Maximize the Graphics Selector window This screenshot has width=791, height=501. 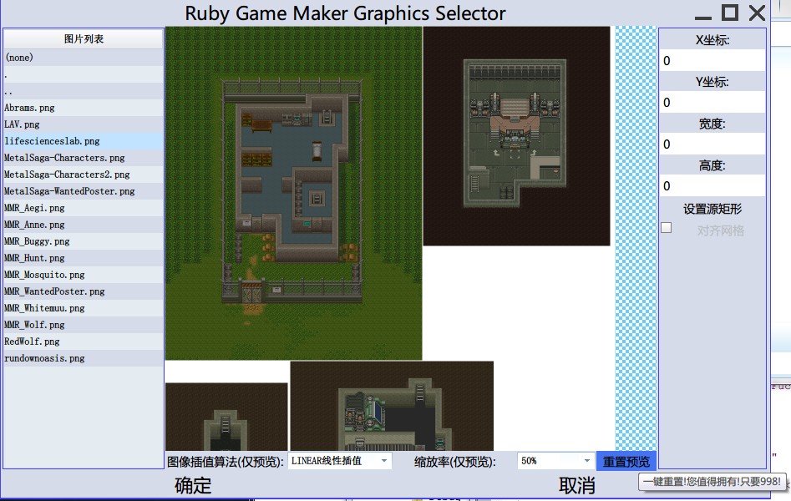point(730,13)
